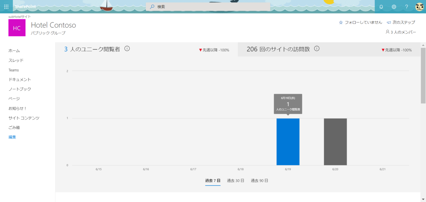Open お知らせ！ in the sidebar

(18, 108)
